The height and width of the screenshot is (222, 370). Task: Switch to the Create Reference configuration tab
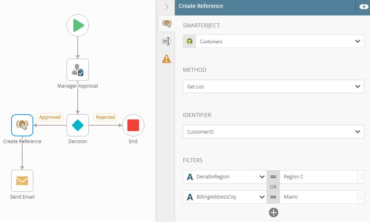pos(167,24)
